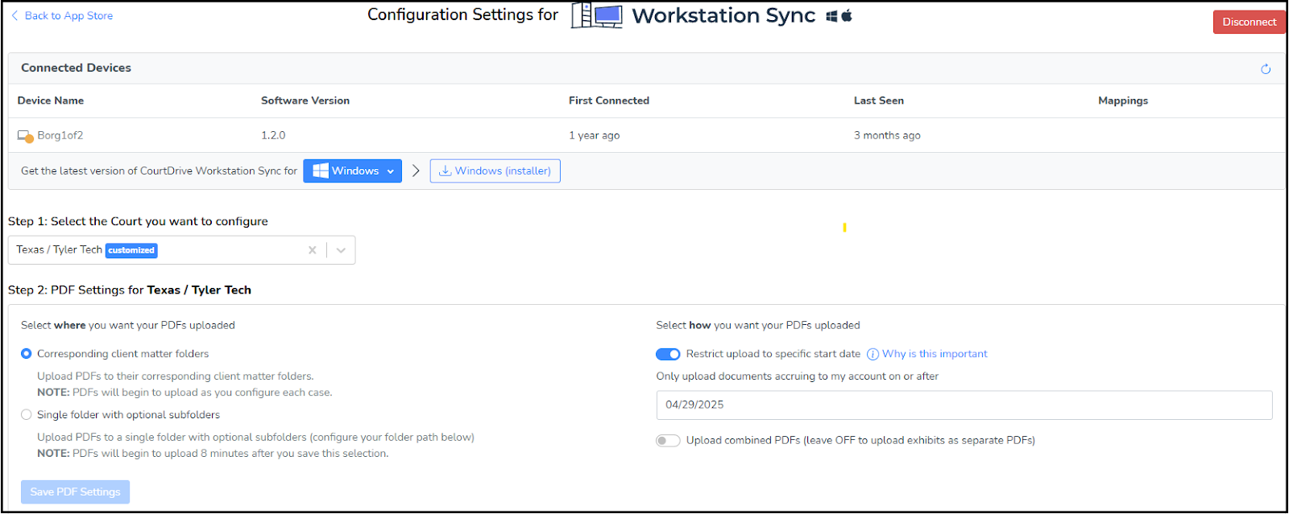Click Last Seen value 3 months ago
The image size is (1289, 514).
(x=887, y=135)
